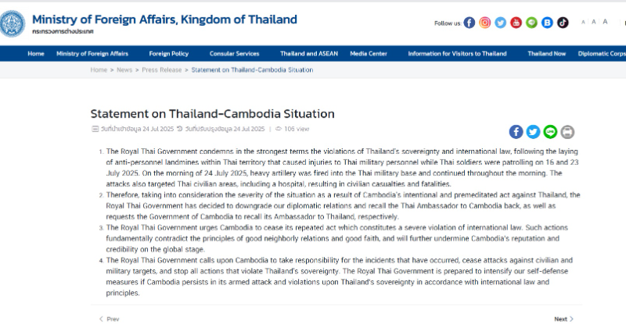626x335 pixels.
Task: Share the article via green LINE icon
Action: point(550,132)
